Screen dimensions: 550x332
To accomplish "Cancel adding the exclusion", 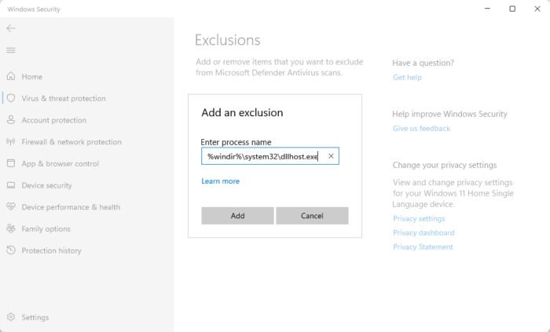I will pos(312,216).
